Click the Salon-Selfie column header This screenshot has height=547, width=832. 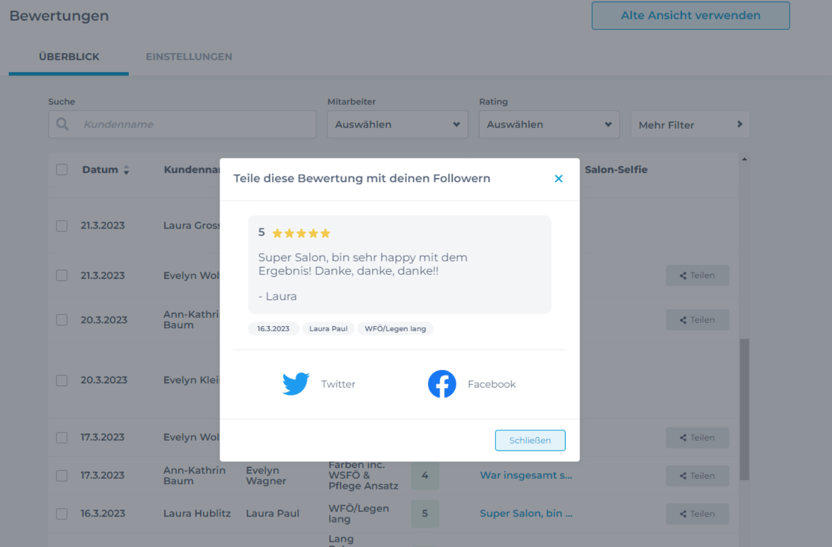point(616,169)
